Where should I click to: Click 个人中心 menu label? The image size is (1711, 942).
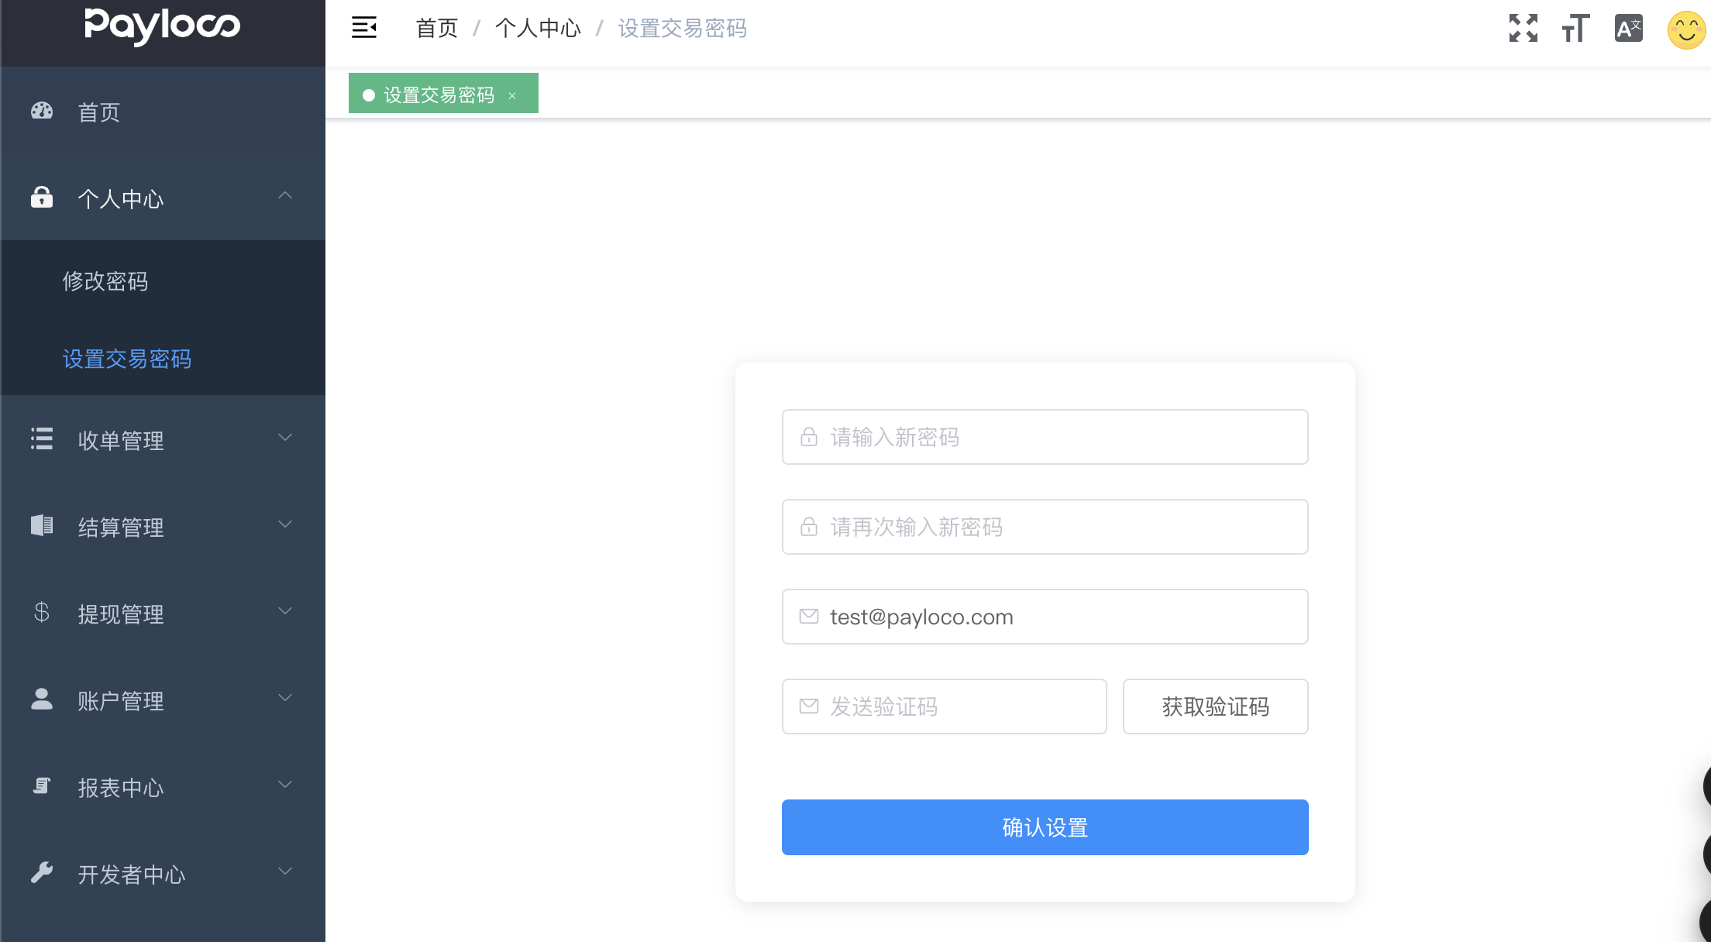(x=121, y=199)
